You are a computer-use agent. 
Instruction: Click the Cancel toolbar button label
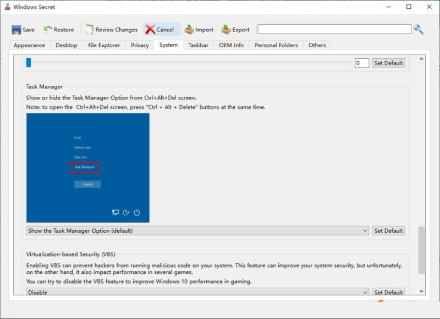[165, 30]
